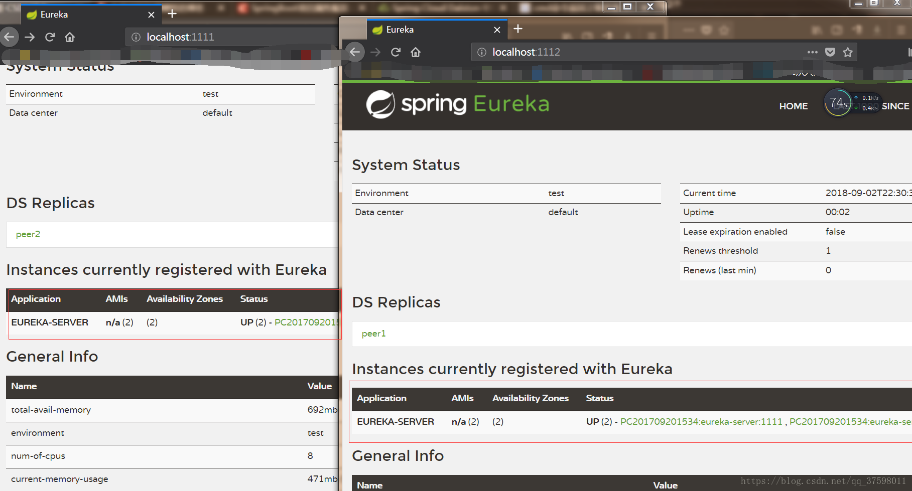Maximize the background browser window
The width and height of the screenshot is (912, 491).
point(627,7)
